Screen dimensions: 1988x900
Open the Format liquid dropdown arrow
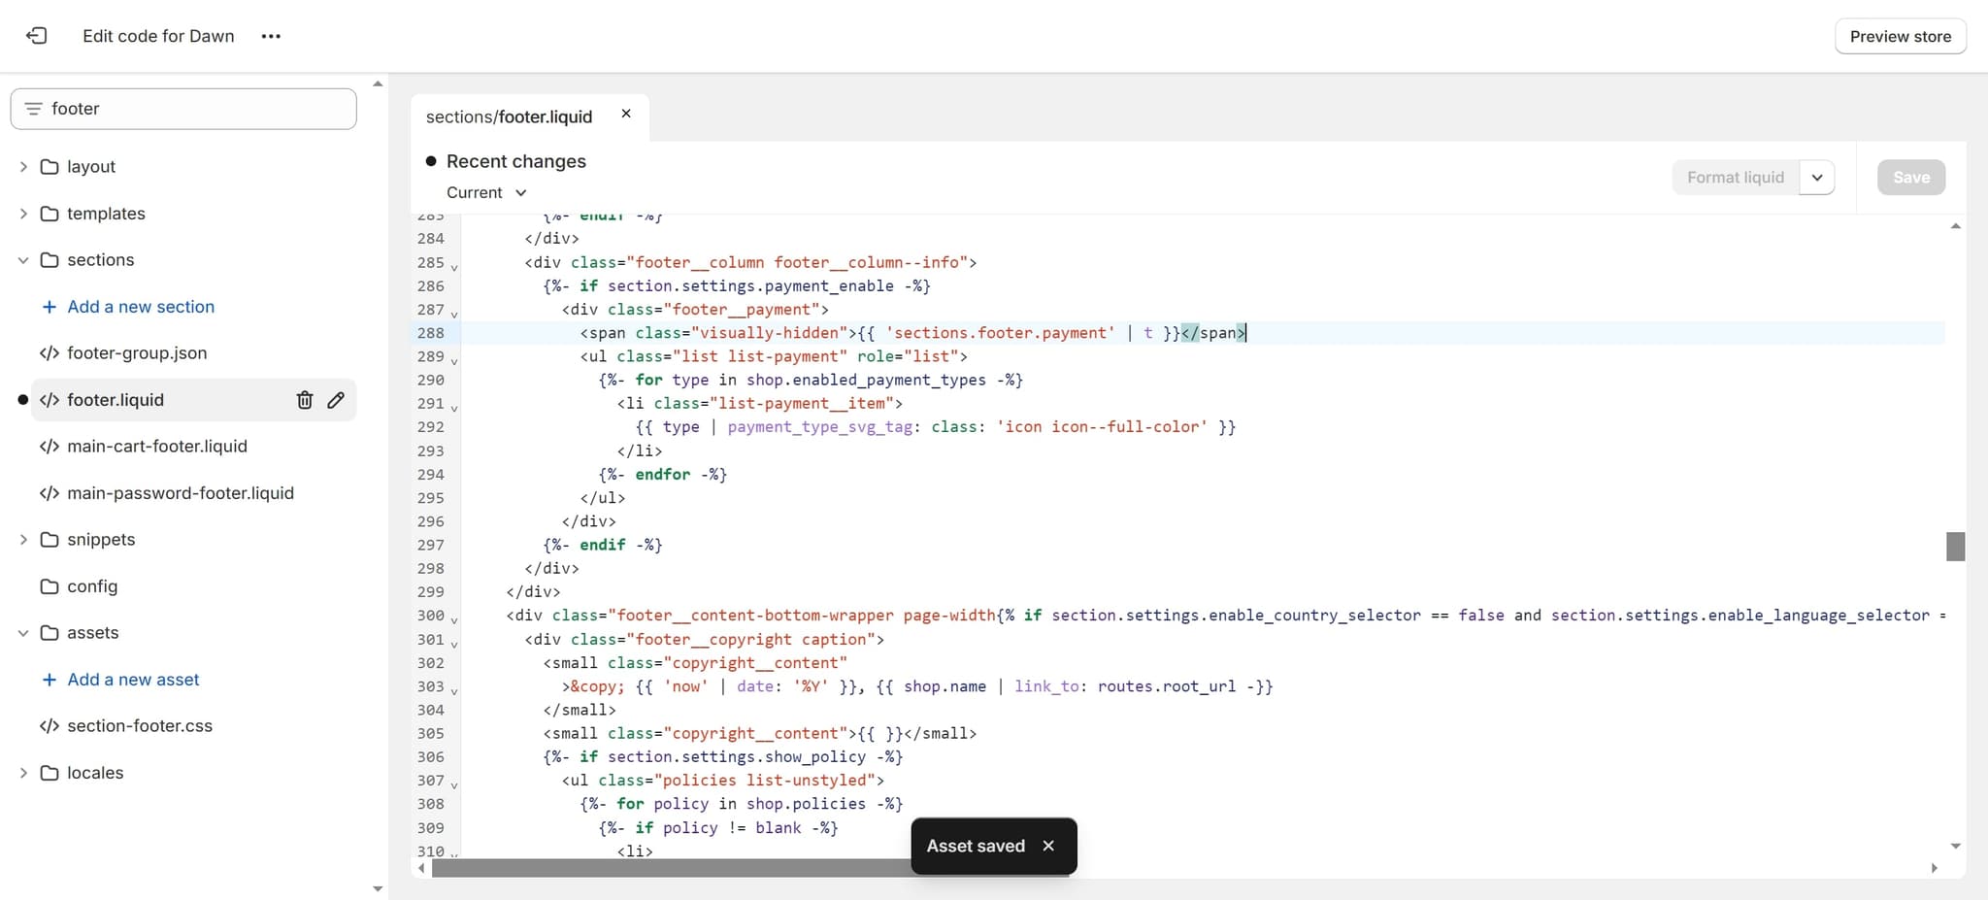[x=1818, y=177]
